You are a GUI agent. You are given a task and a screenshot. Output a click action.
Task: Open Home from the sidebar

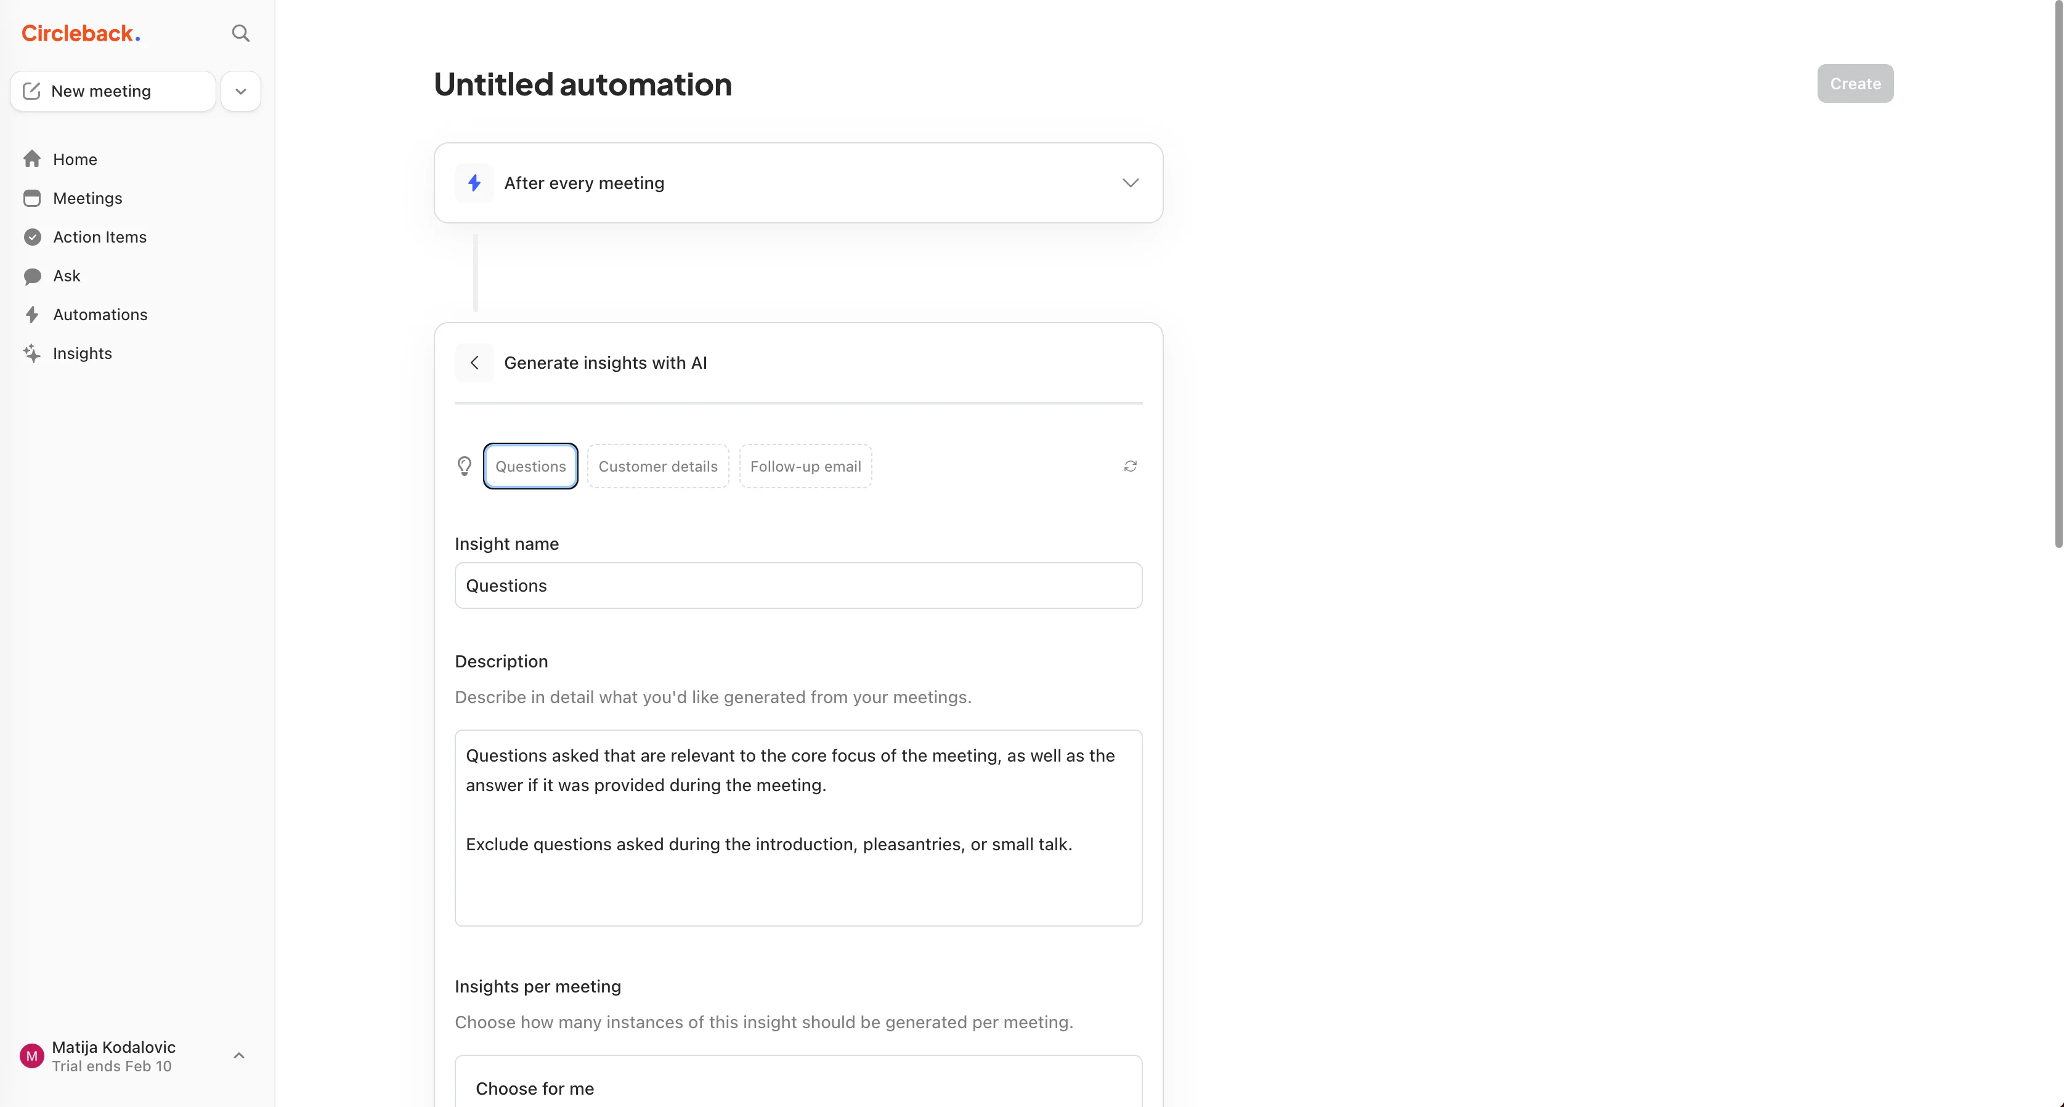pyautogui.click(x=75, y=159)
